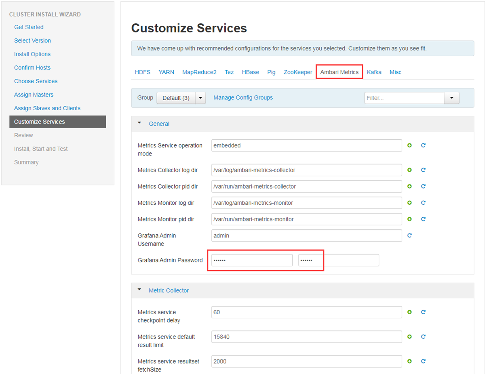Open the Default (3) group dropdown arrow

click(200, 98)
